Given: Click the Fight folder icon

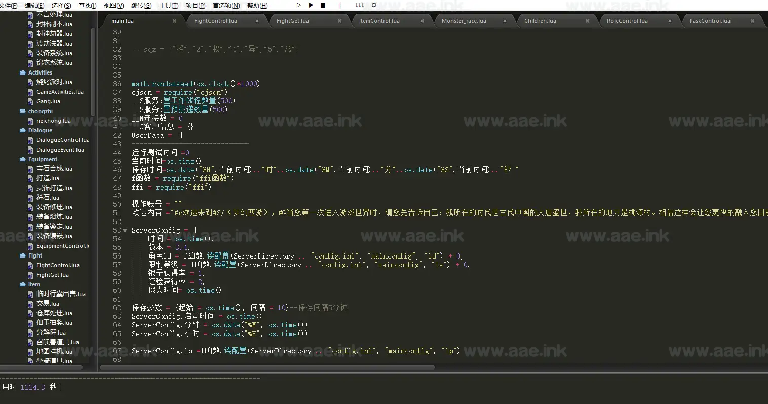Looking at the screenshot, I should pyautogui.click(x=23, y=255).
